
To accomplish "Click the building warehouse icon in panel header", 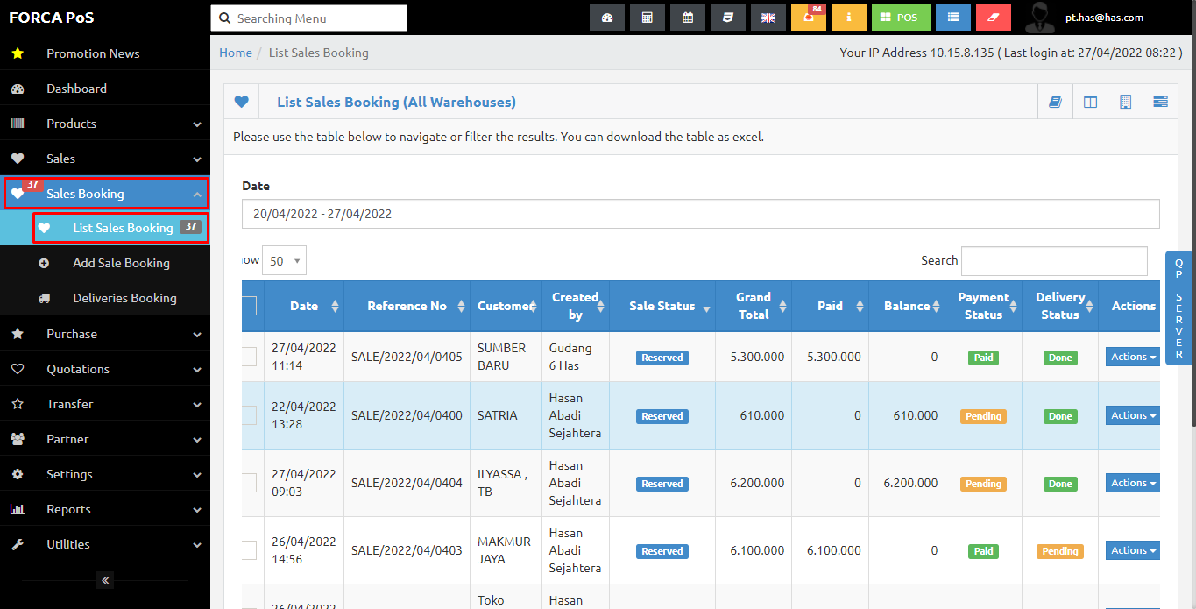I will (1125, 102).
